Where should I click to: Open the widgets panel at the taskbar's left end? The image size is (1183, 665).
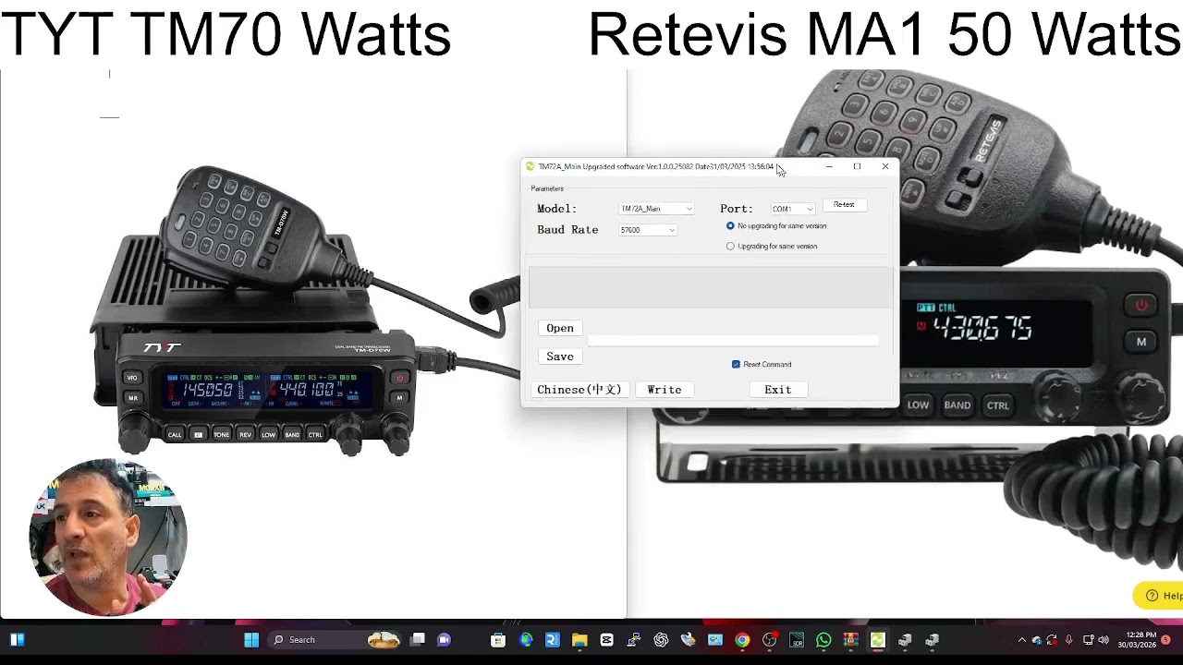pyautogui.click(x=17, y=639)
